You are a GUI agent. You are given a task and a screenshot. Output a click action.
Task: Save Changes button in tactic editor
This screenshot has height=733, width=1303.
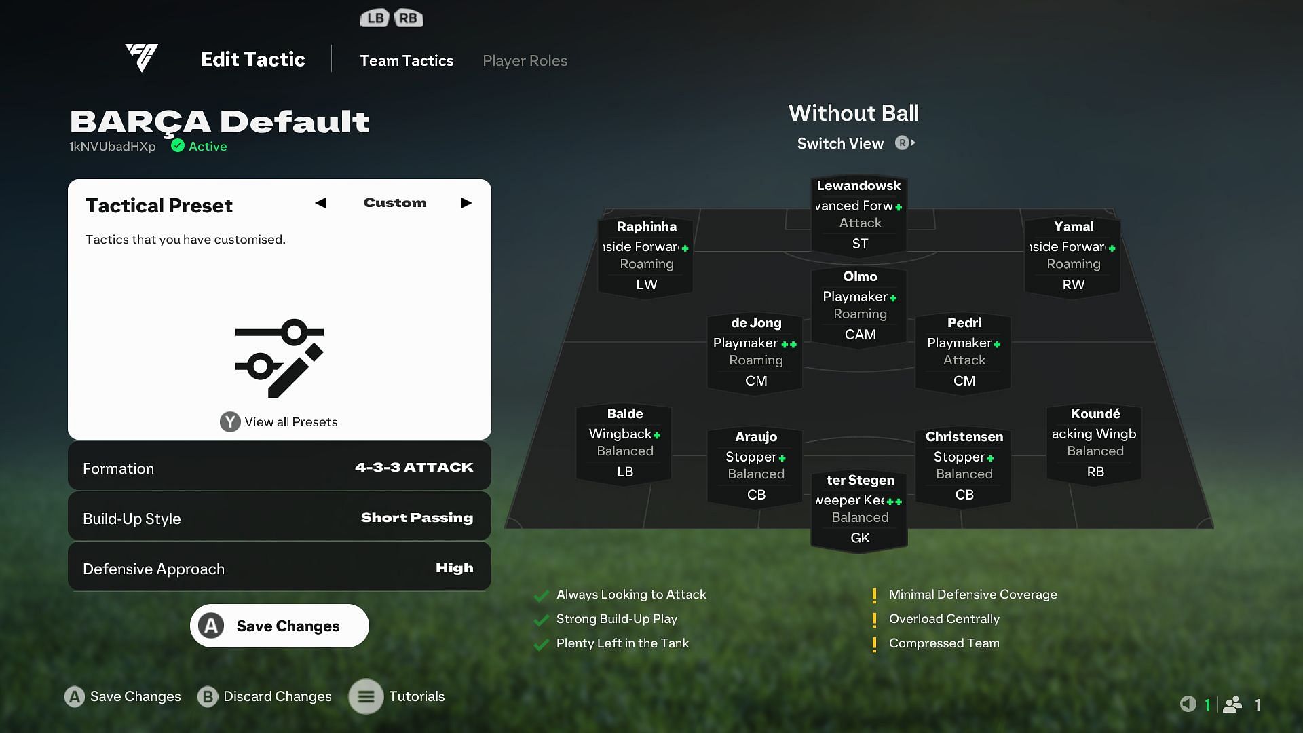[x=279, y=626]
